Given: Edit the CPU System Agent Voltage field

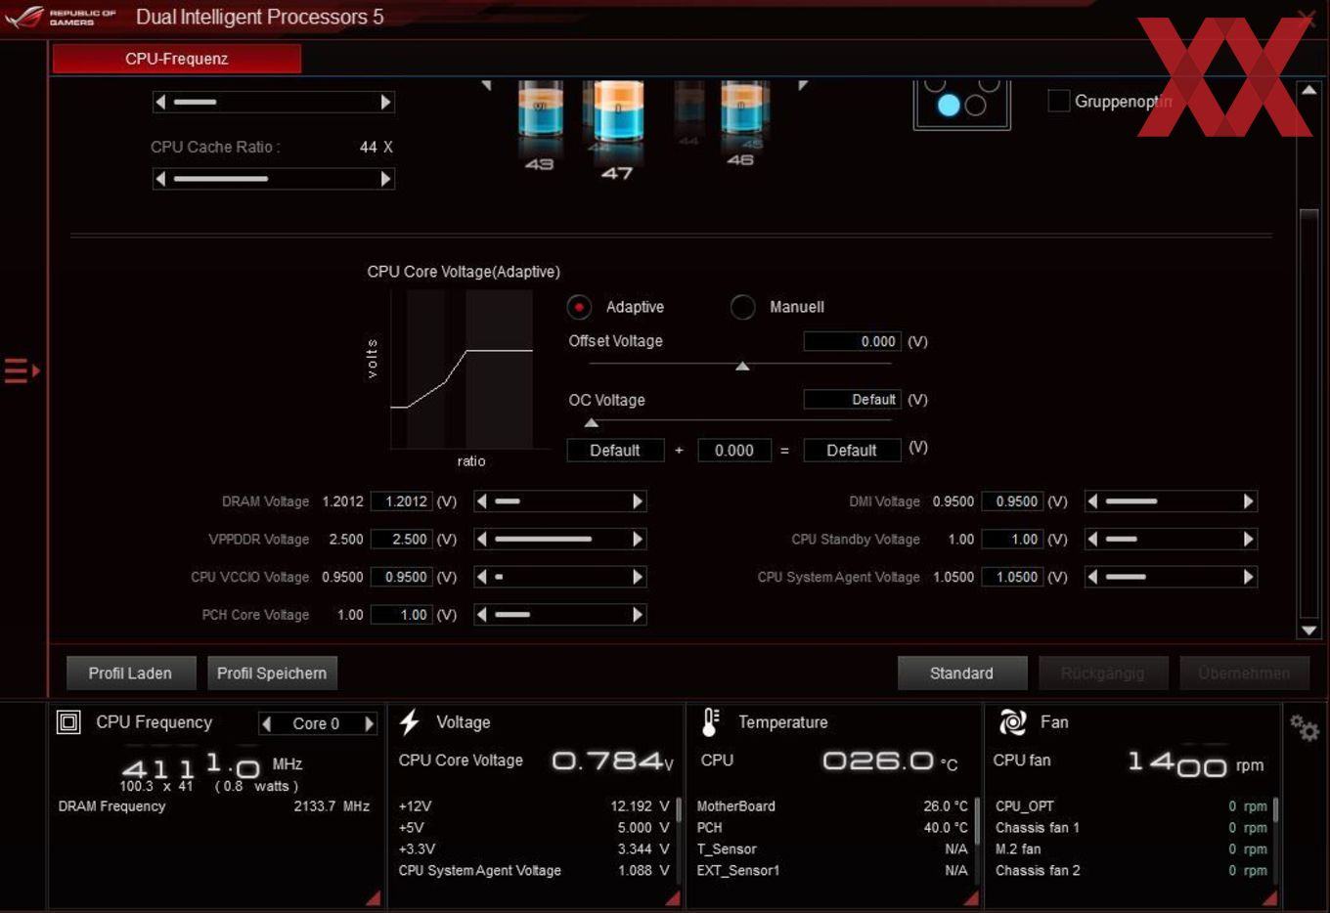Looking at the screenshot, I should pyautogui.click(x=1012, y=577).
